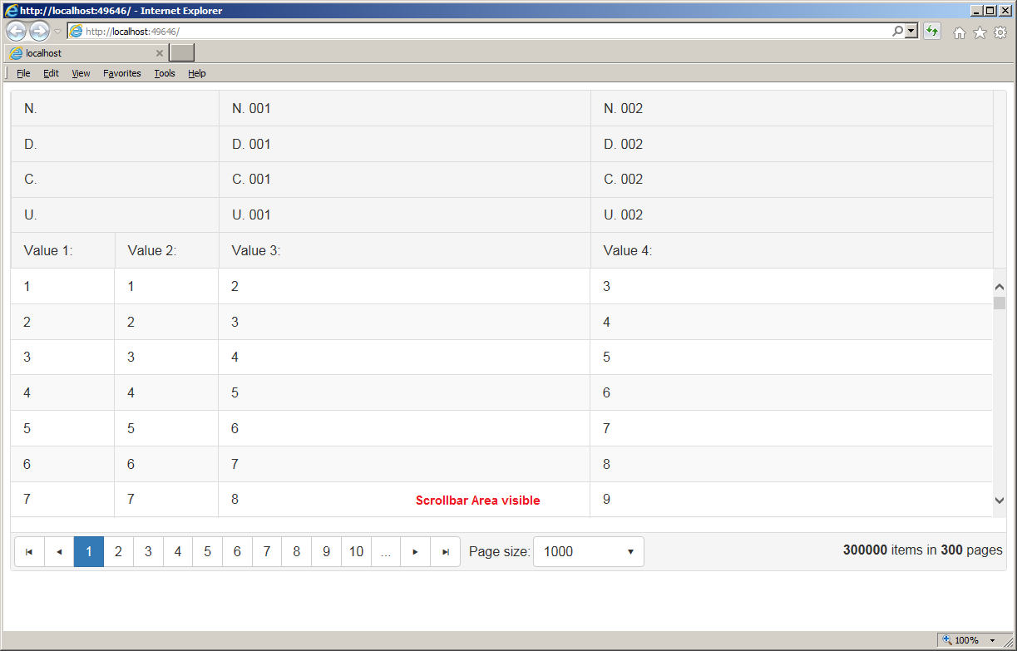1017x651 pixels.
Task: Select page 6 in the pager
Action: point(237,552)
